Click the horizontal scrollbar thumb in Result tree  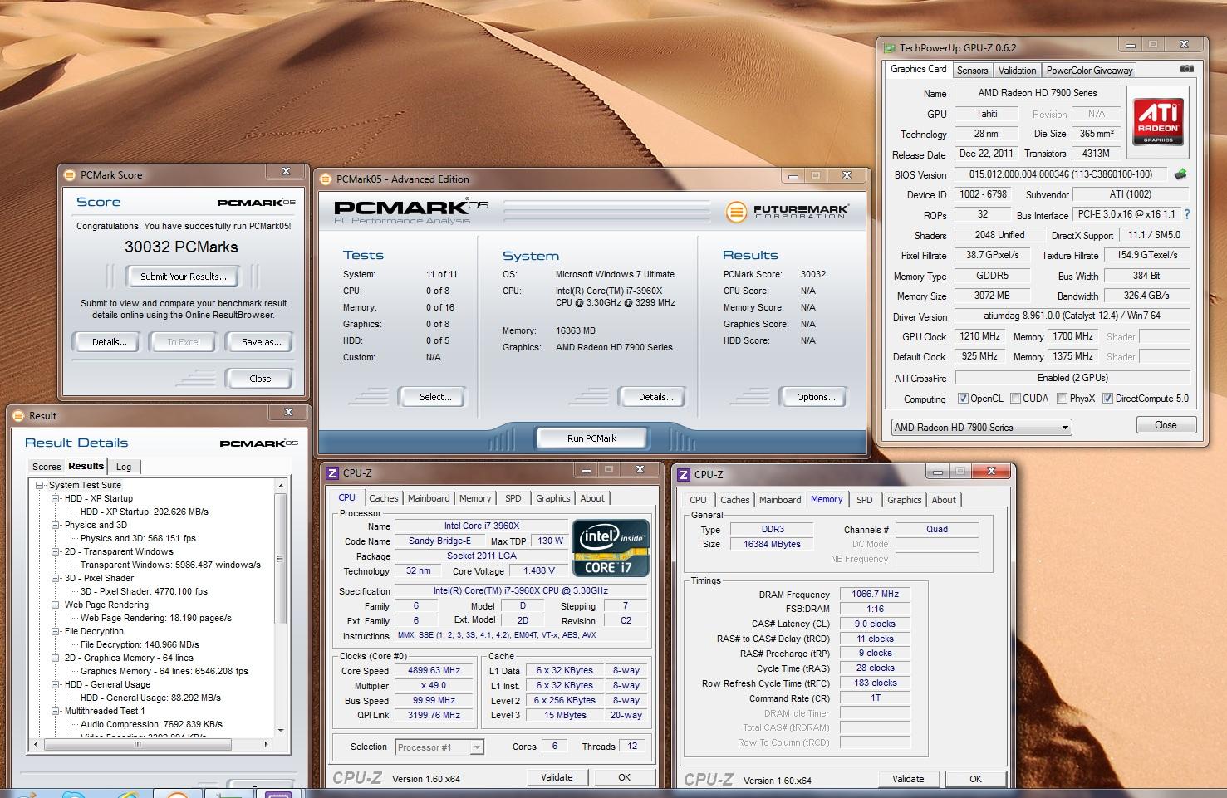coord(138,745)
